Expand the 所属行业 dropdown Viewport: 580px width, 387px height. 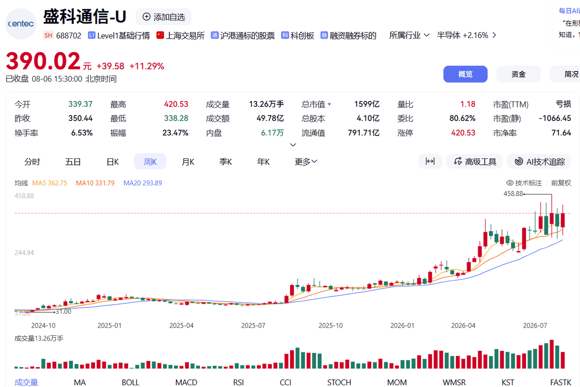pos(409,35)
